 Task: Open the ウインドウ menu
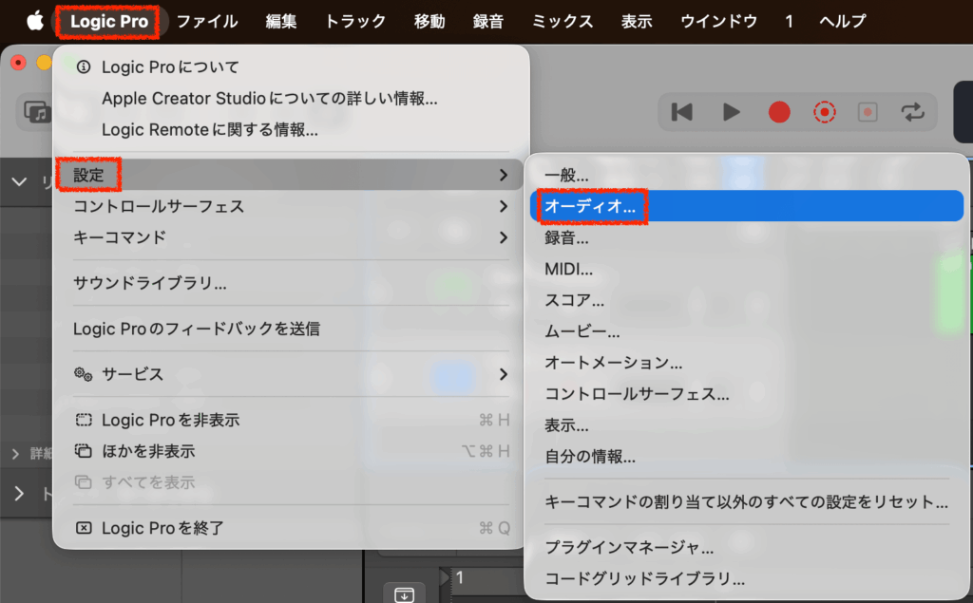pyautogui.click(x=718, y=22)
